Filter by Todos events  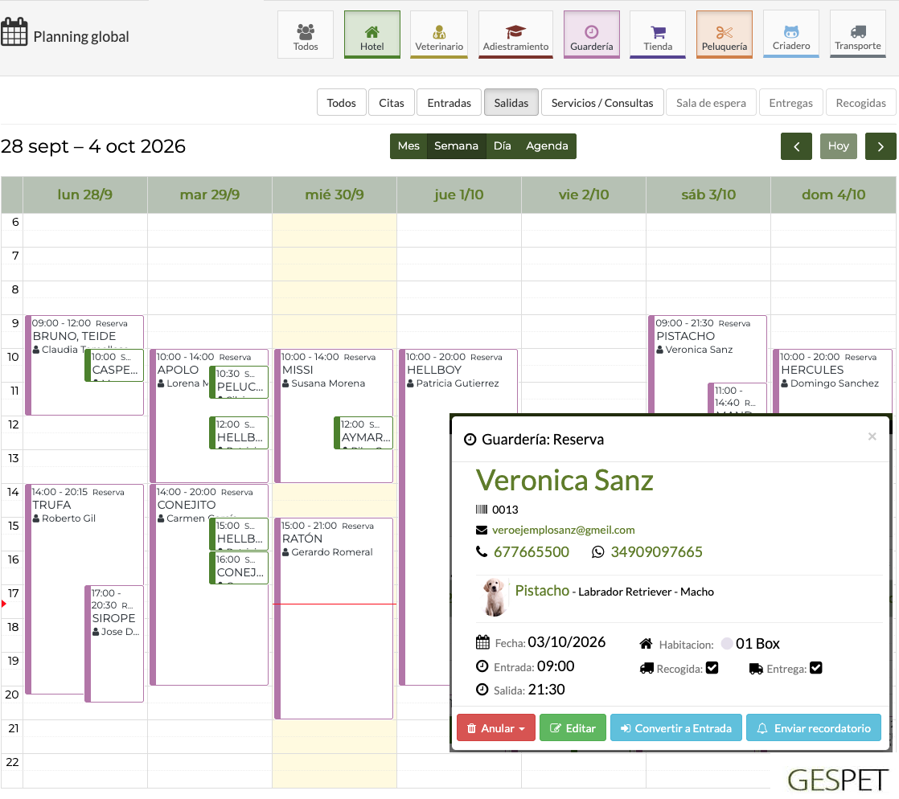pyautogui.click(x=341, y=103)
